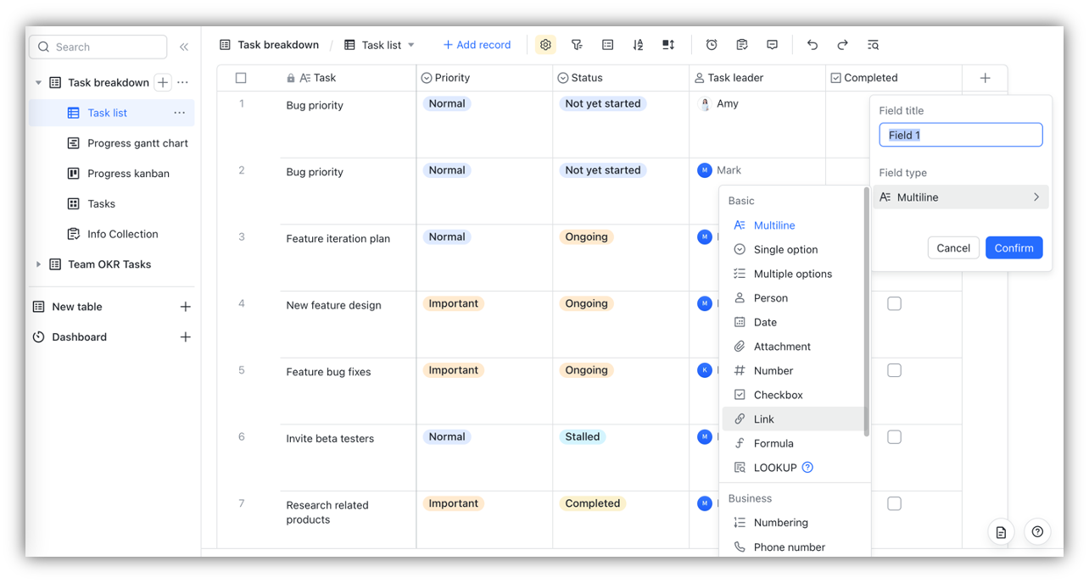
Task: Click the Confirm button
Action: coord(1014,247)
